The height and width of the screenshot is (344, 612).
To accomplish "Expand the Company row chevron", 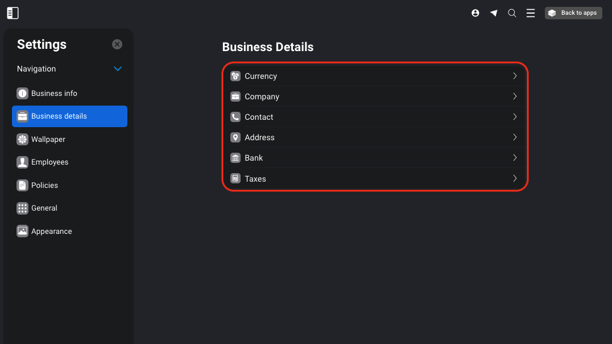I will tap(515, 97).
